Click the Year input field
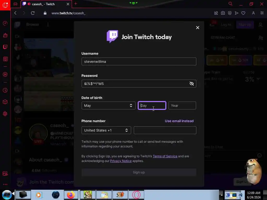 [x=182, y=105]
